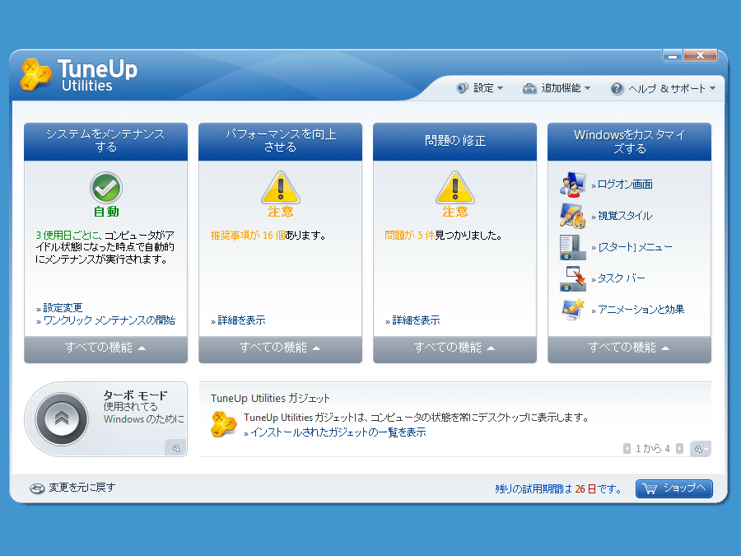The image size is (741, 556).
Task: Select the システムをメンテナンスする header
Action: 106,142
